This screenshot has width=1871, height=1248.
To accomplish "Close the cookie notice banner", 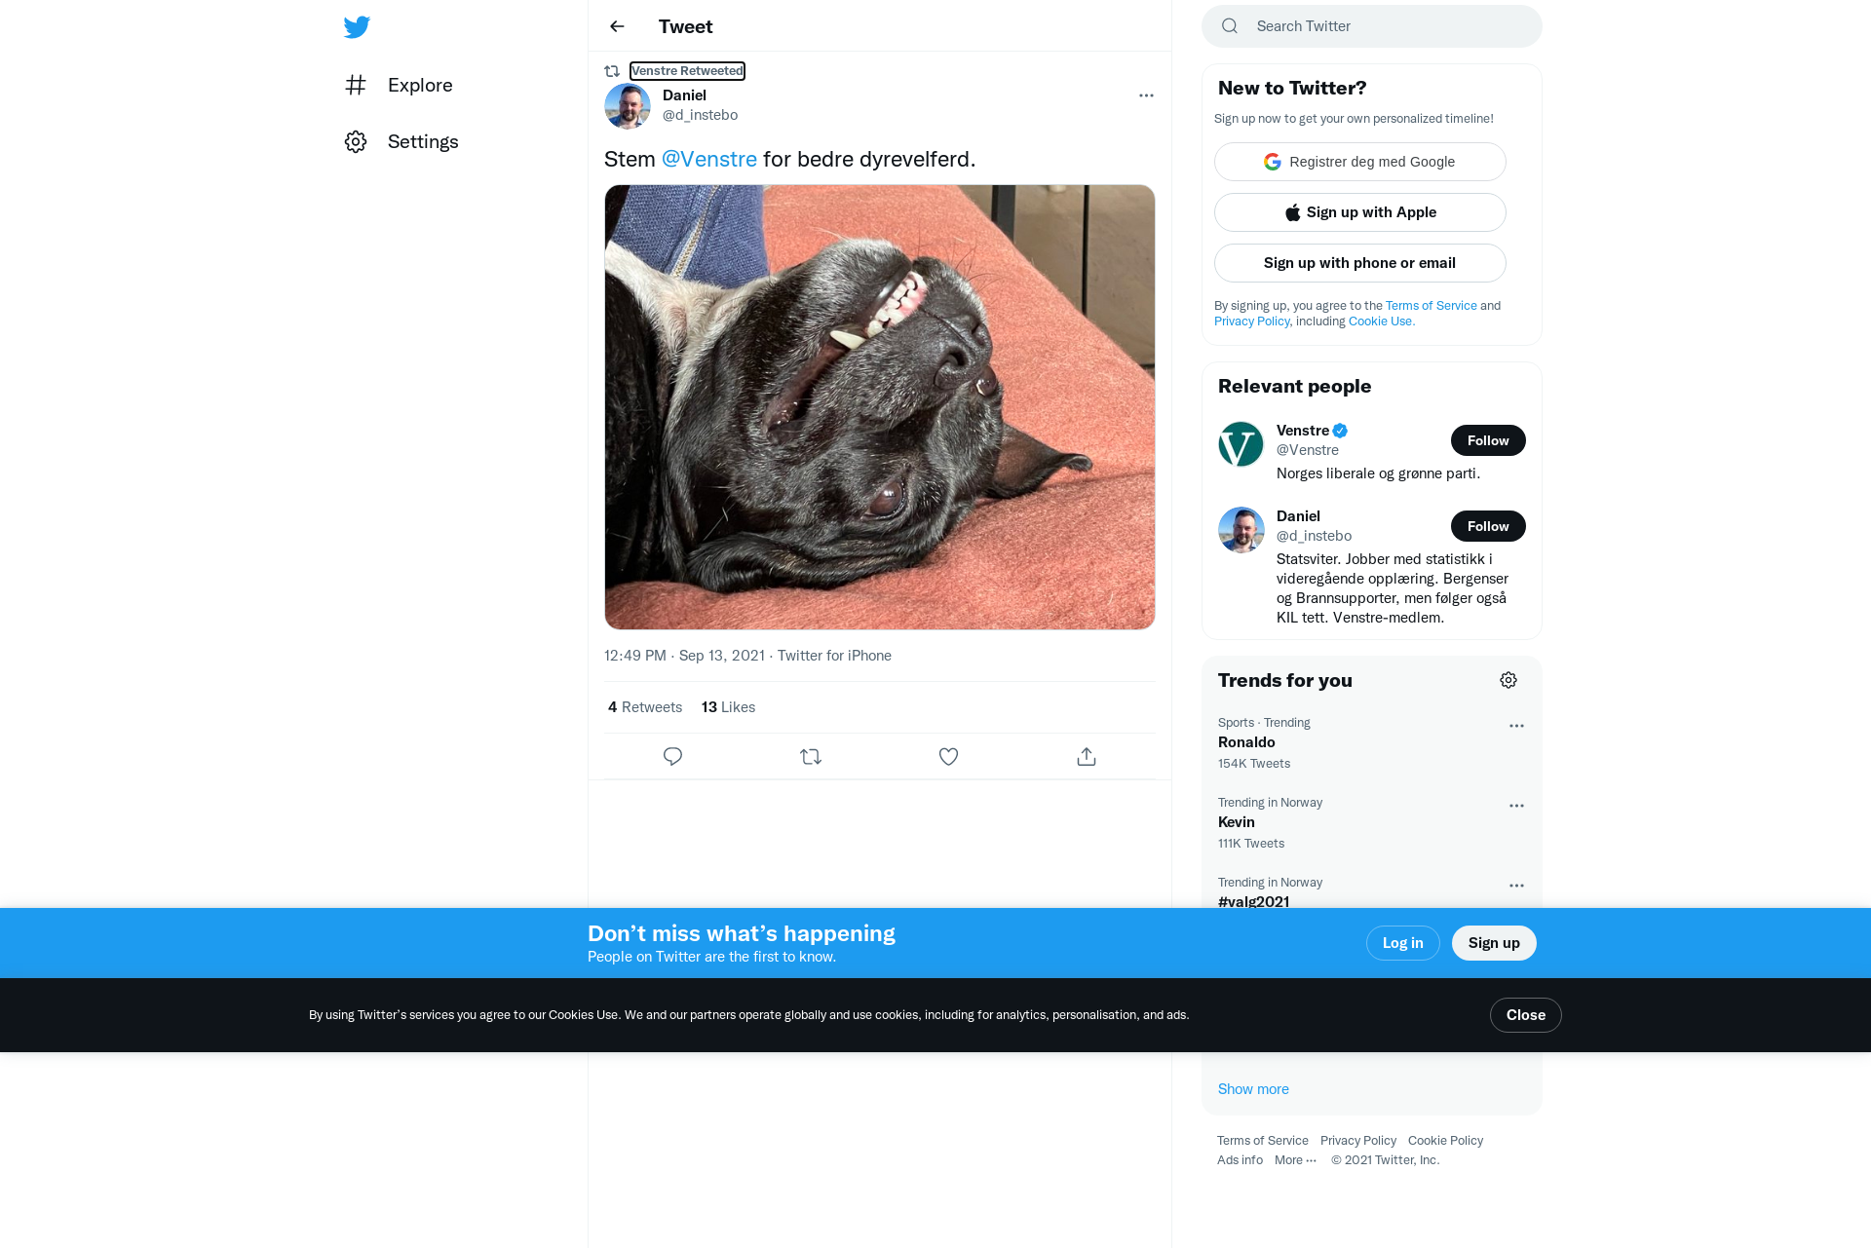I will click(x=1525, y=1015).
